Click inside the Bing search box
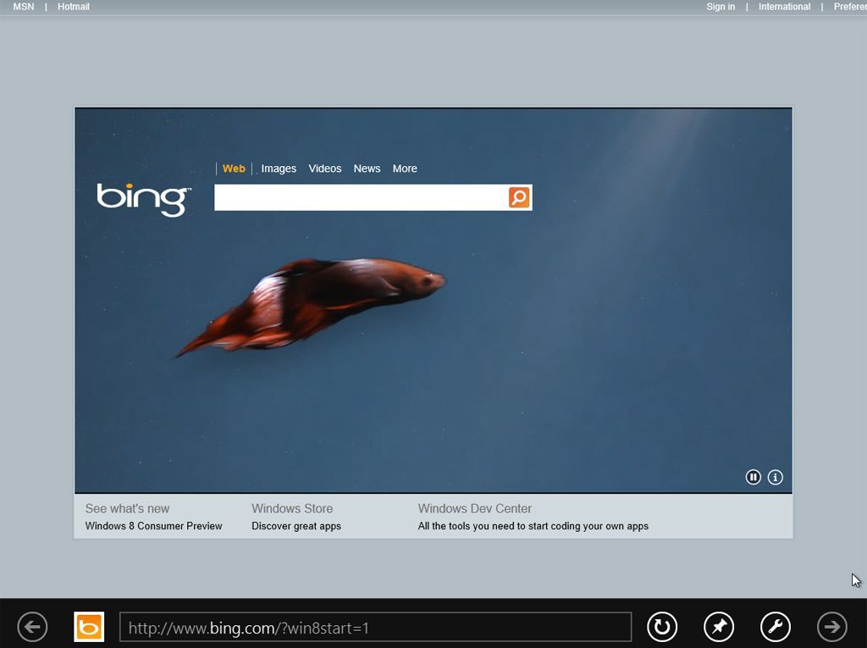This screenshot has height=648, width=867. point(361,197)
